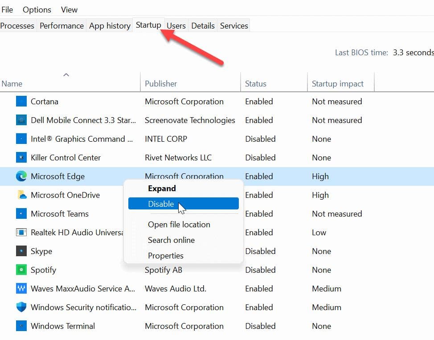Click the green Spotify icon
The width and height of the screenshot is (434, 340).
[21, 270]
